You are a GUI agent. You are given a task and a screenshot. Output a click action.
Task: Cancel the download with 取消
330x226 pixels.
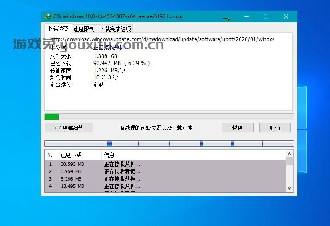[x=275, y=128]
